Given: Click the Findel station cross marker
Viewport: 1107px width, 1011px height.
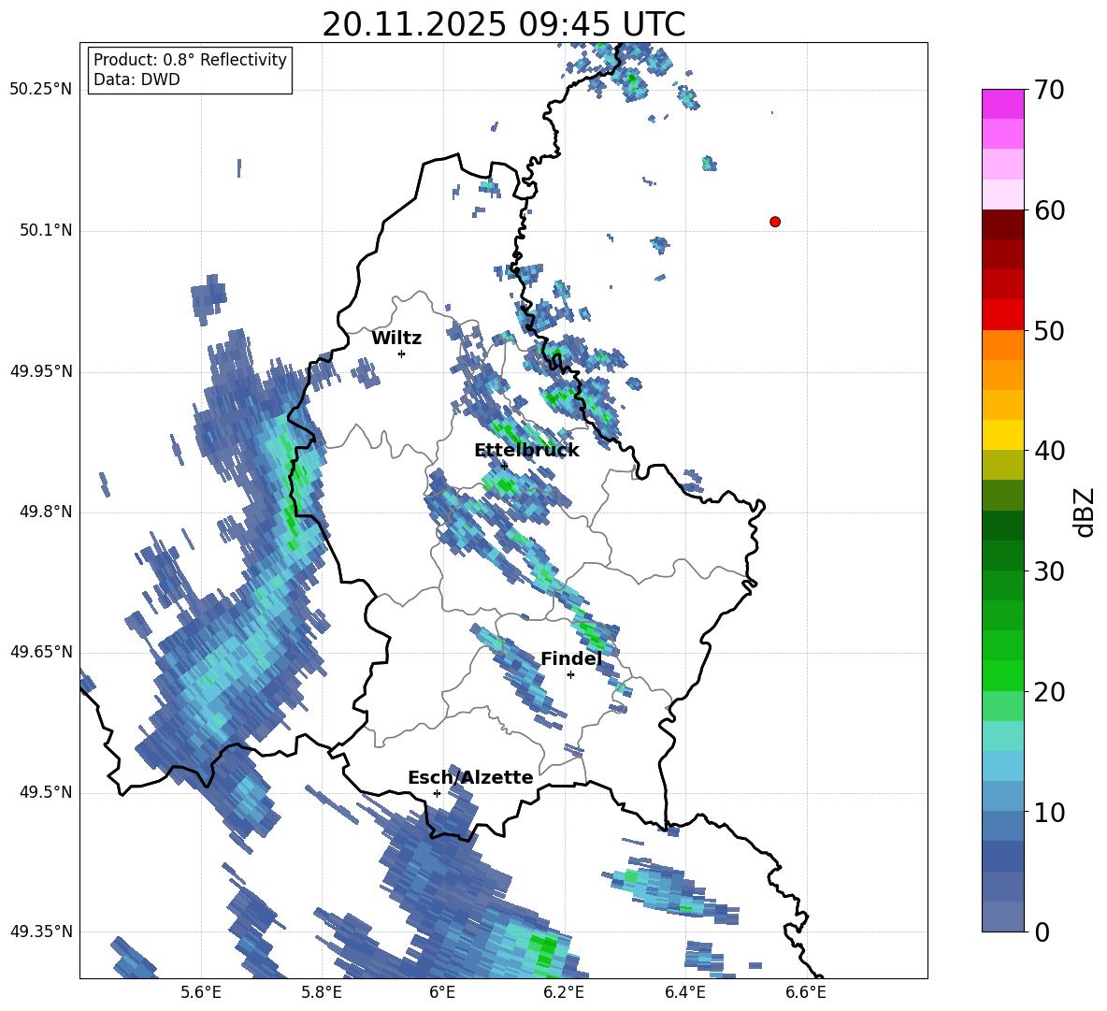Looking at the screenshot, I should pyautogui.click(x=570, y=675).
